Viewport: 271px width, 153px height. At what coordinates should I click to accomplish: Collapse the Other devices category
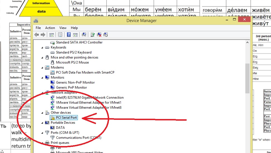pyautogui.click(x=42, y=113)
